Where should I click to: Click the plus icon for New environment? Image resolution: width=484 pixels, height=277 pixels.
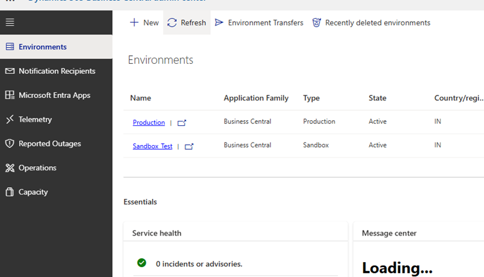point(134,22)
